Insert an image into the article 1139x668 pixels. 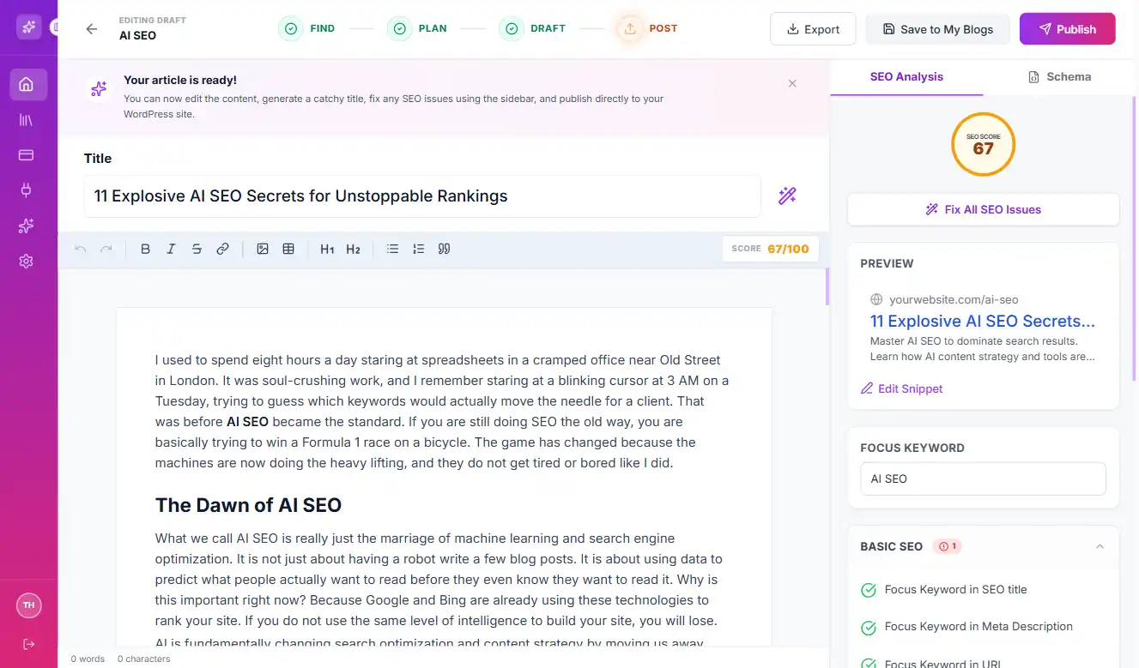coord(263,249)
